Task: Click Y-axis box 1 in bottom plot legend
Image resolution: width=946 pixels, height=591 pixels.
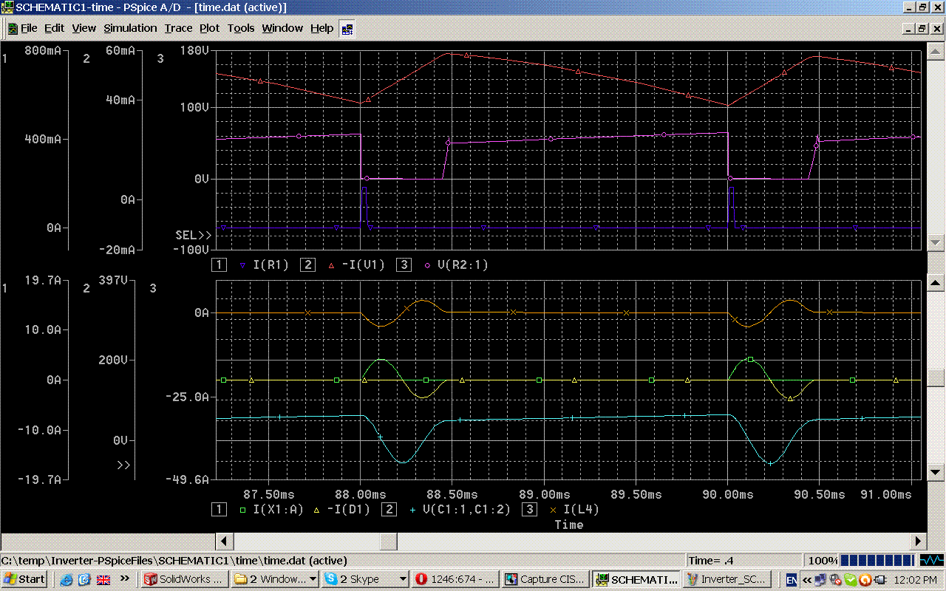Action: (x=219, y=509)
